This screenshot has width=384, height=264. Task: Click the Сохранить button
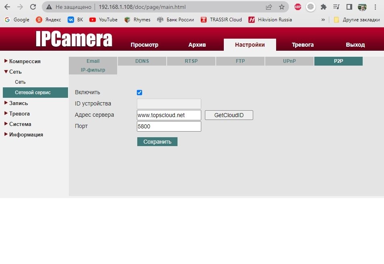tap(157, 142)
